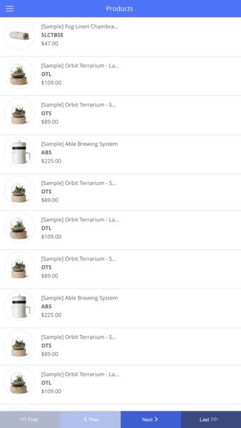The image size is (241, 428).
Task: Open first Able Brewing System title
Action: click(x=79, y=144)
